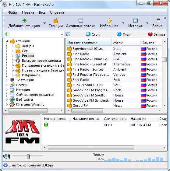Select the Hit 107.4 FM playing entry
The width and height of the screenshot is (170, 171).
click(105, 125)
